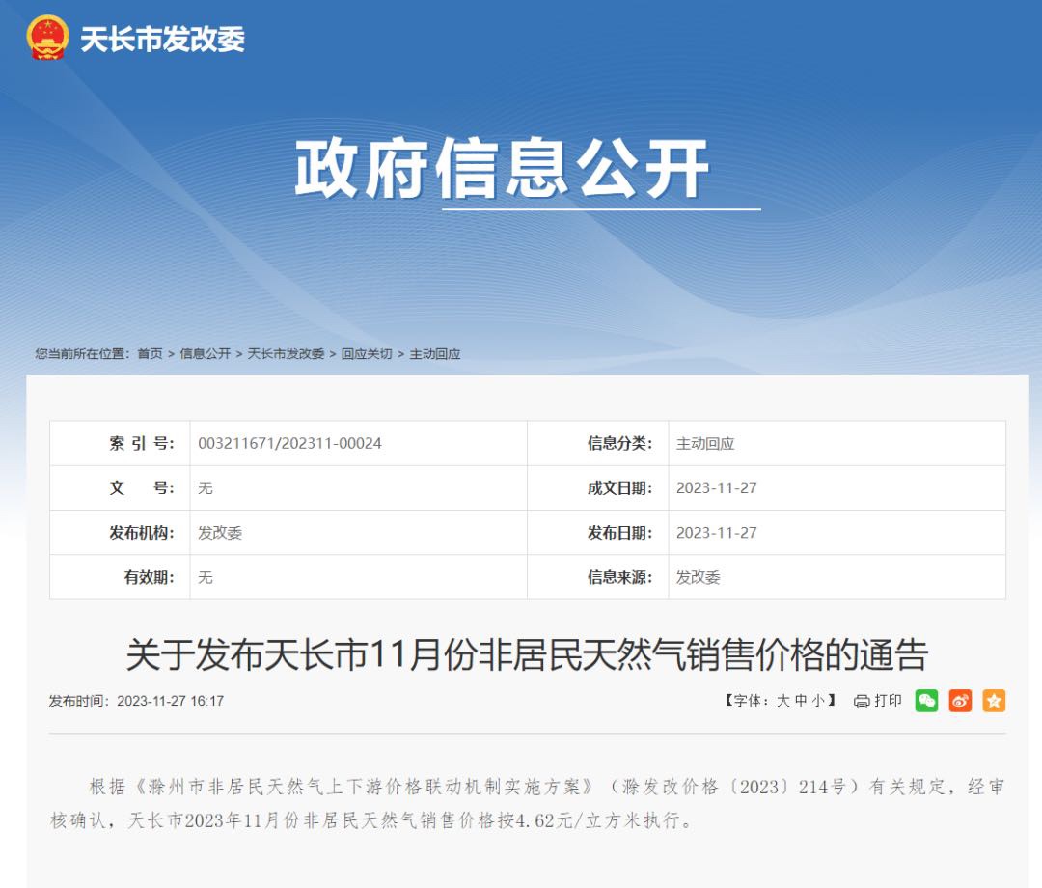This screenshot has height=888, width=1042.
Task: Click the 发布机构 value 发改委
Action: pos(220,533)
